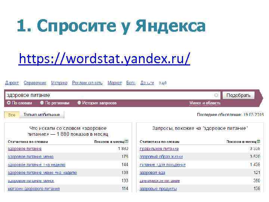269x202 pixels.
Task: Click the count 1 438 for питание для похудения
Action: click(255, 165)
